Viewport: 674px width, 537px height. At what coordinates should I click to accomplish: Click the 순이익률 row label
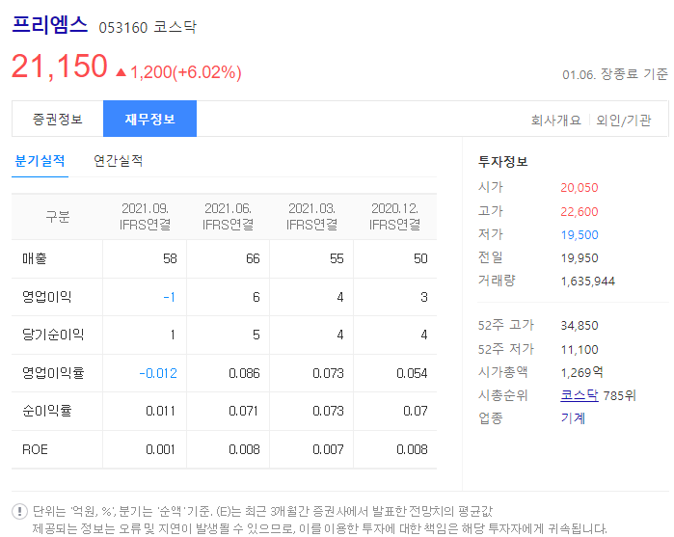tap(47, 411)
